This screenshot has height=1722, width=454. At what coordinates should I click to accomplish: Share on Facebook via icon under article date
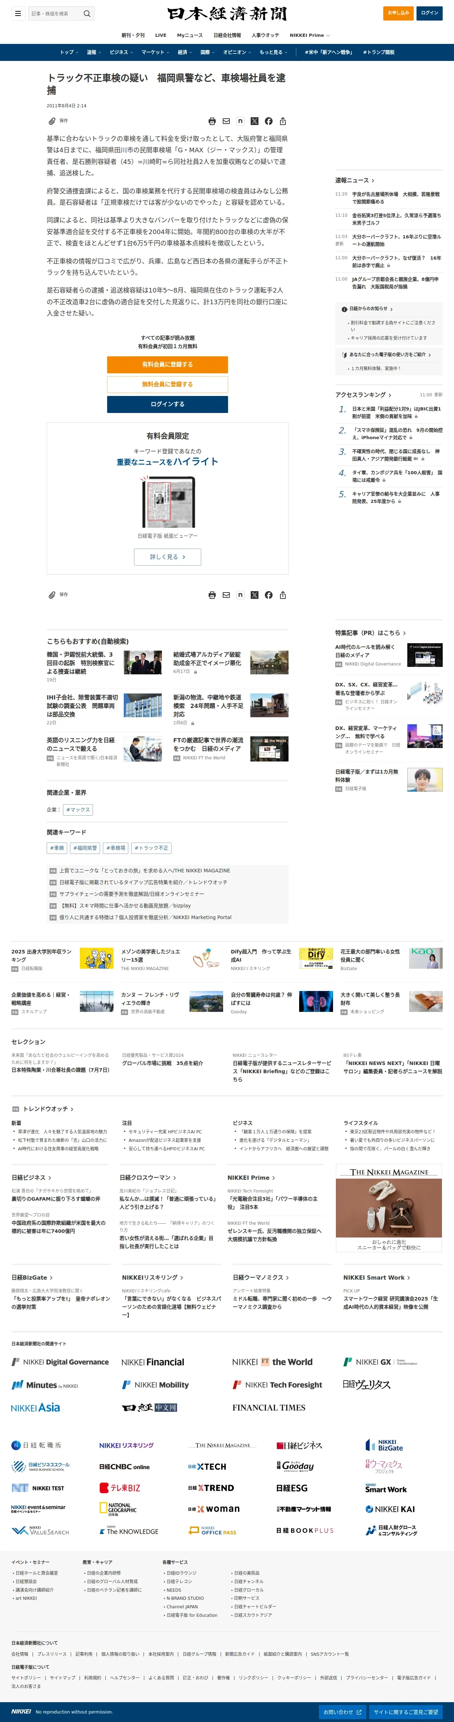pos(268,121)
